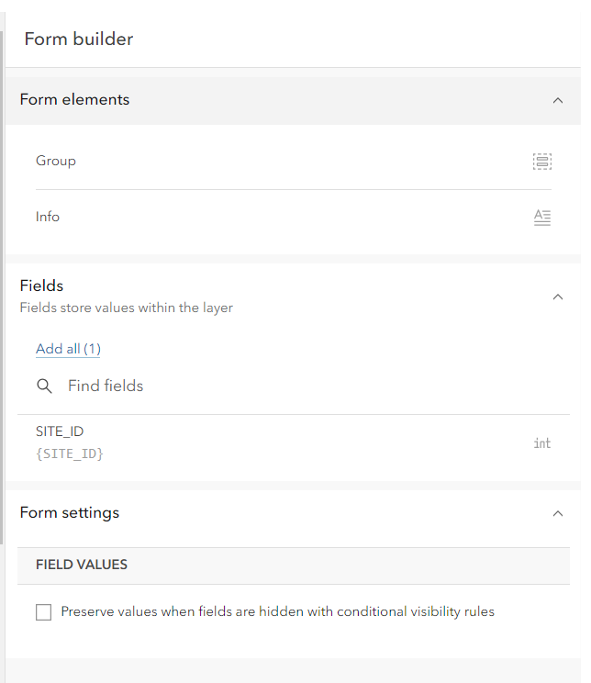Collapse the Form elements section chevron
This screenshot has width=591, height=683.
point(558,101)
